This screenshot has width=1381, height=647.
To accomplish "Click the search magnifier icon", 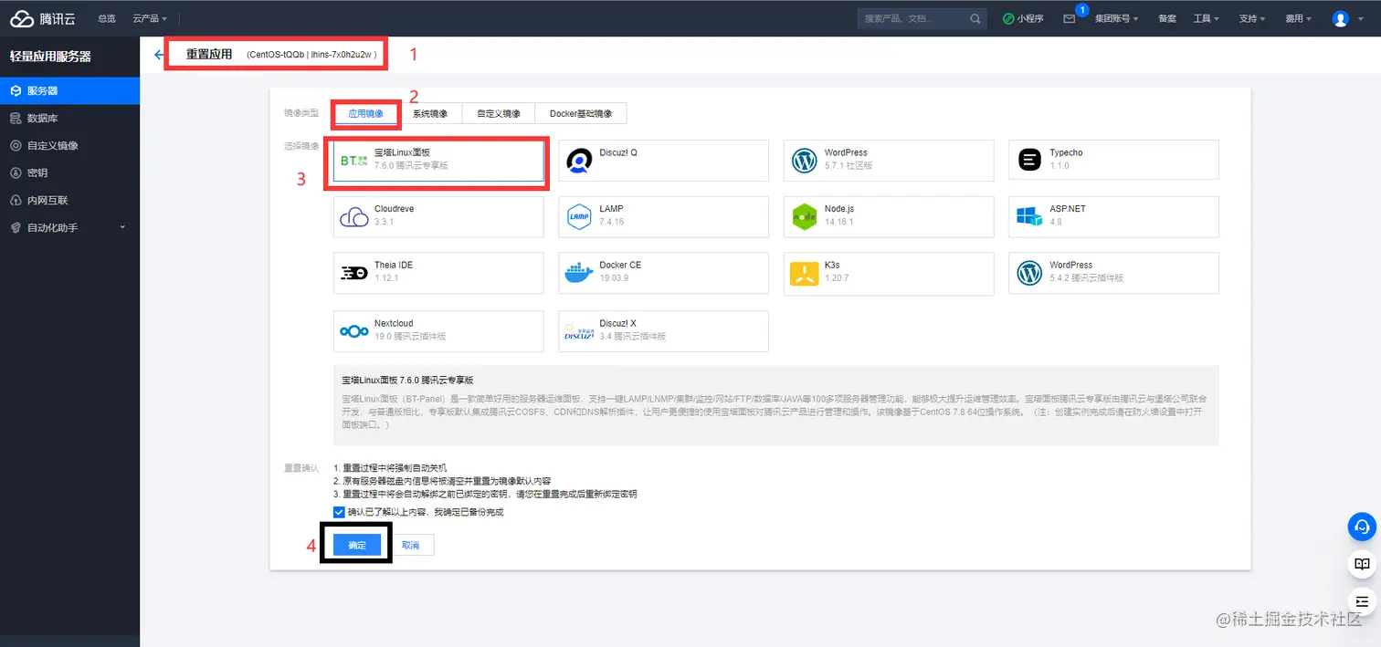I will (x=975, y=18).
